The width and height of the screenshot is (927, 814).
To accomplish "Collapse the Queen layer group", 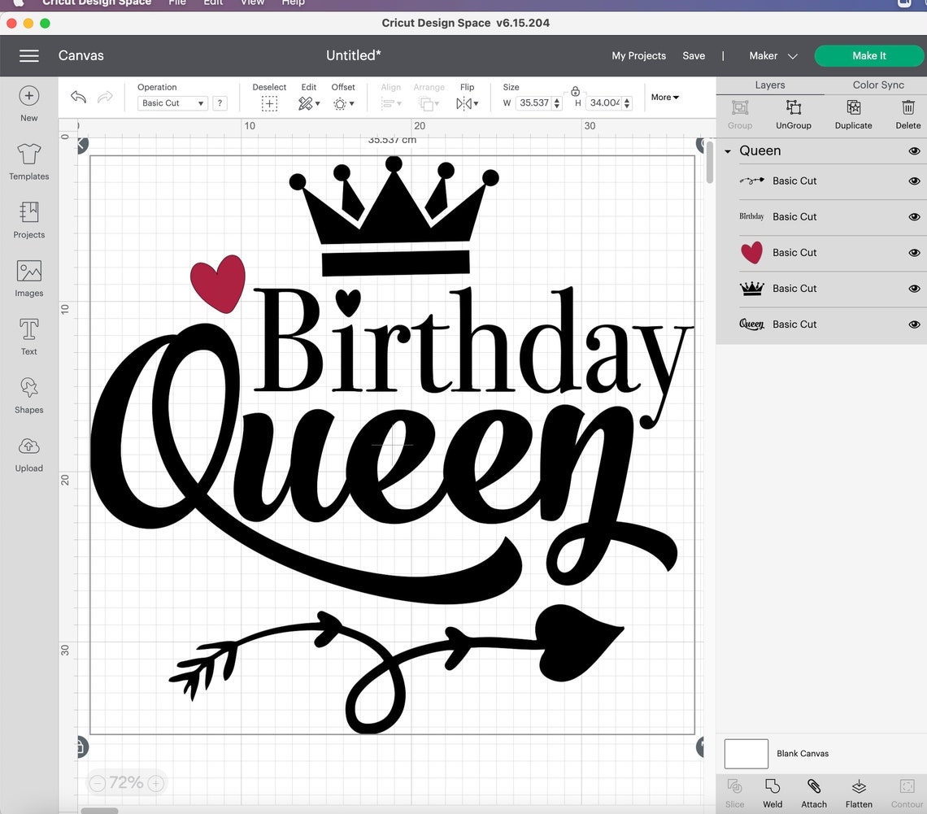I will pyautogui.click(x=727, y=150).
